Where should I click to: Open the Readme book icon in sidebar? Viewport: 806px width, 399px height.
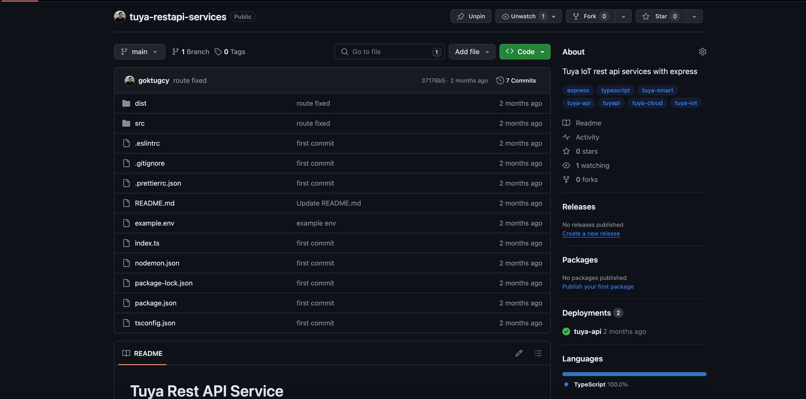(x=566, y=123)
